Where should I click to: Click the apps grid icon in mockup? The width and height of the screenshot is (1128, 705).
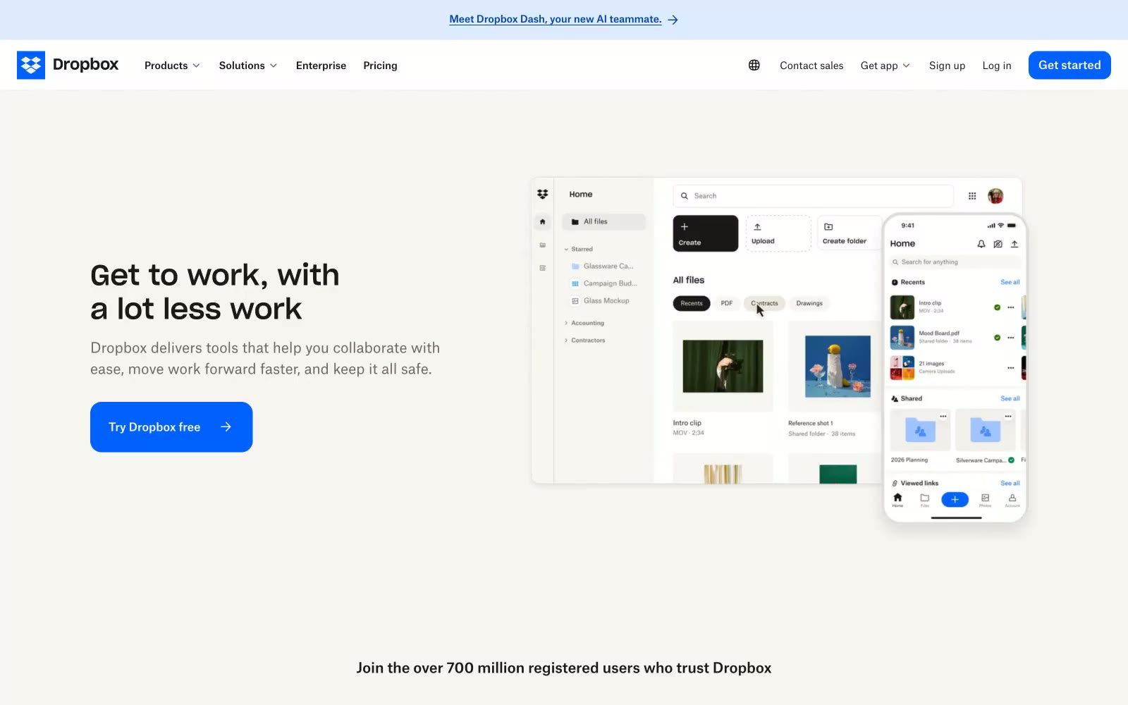972,196
